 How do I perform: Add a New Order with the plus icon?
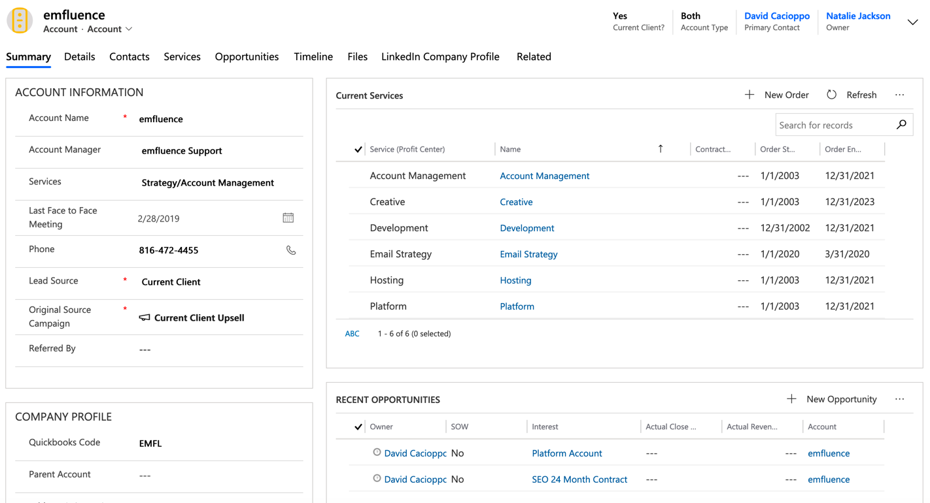pyautogui.click(x=749, y=94)
